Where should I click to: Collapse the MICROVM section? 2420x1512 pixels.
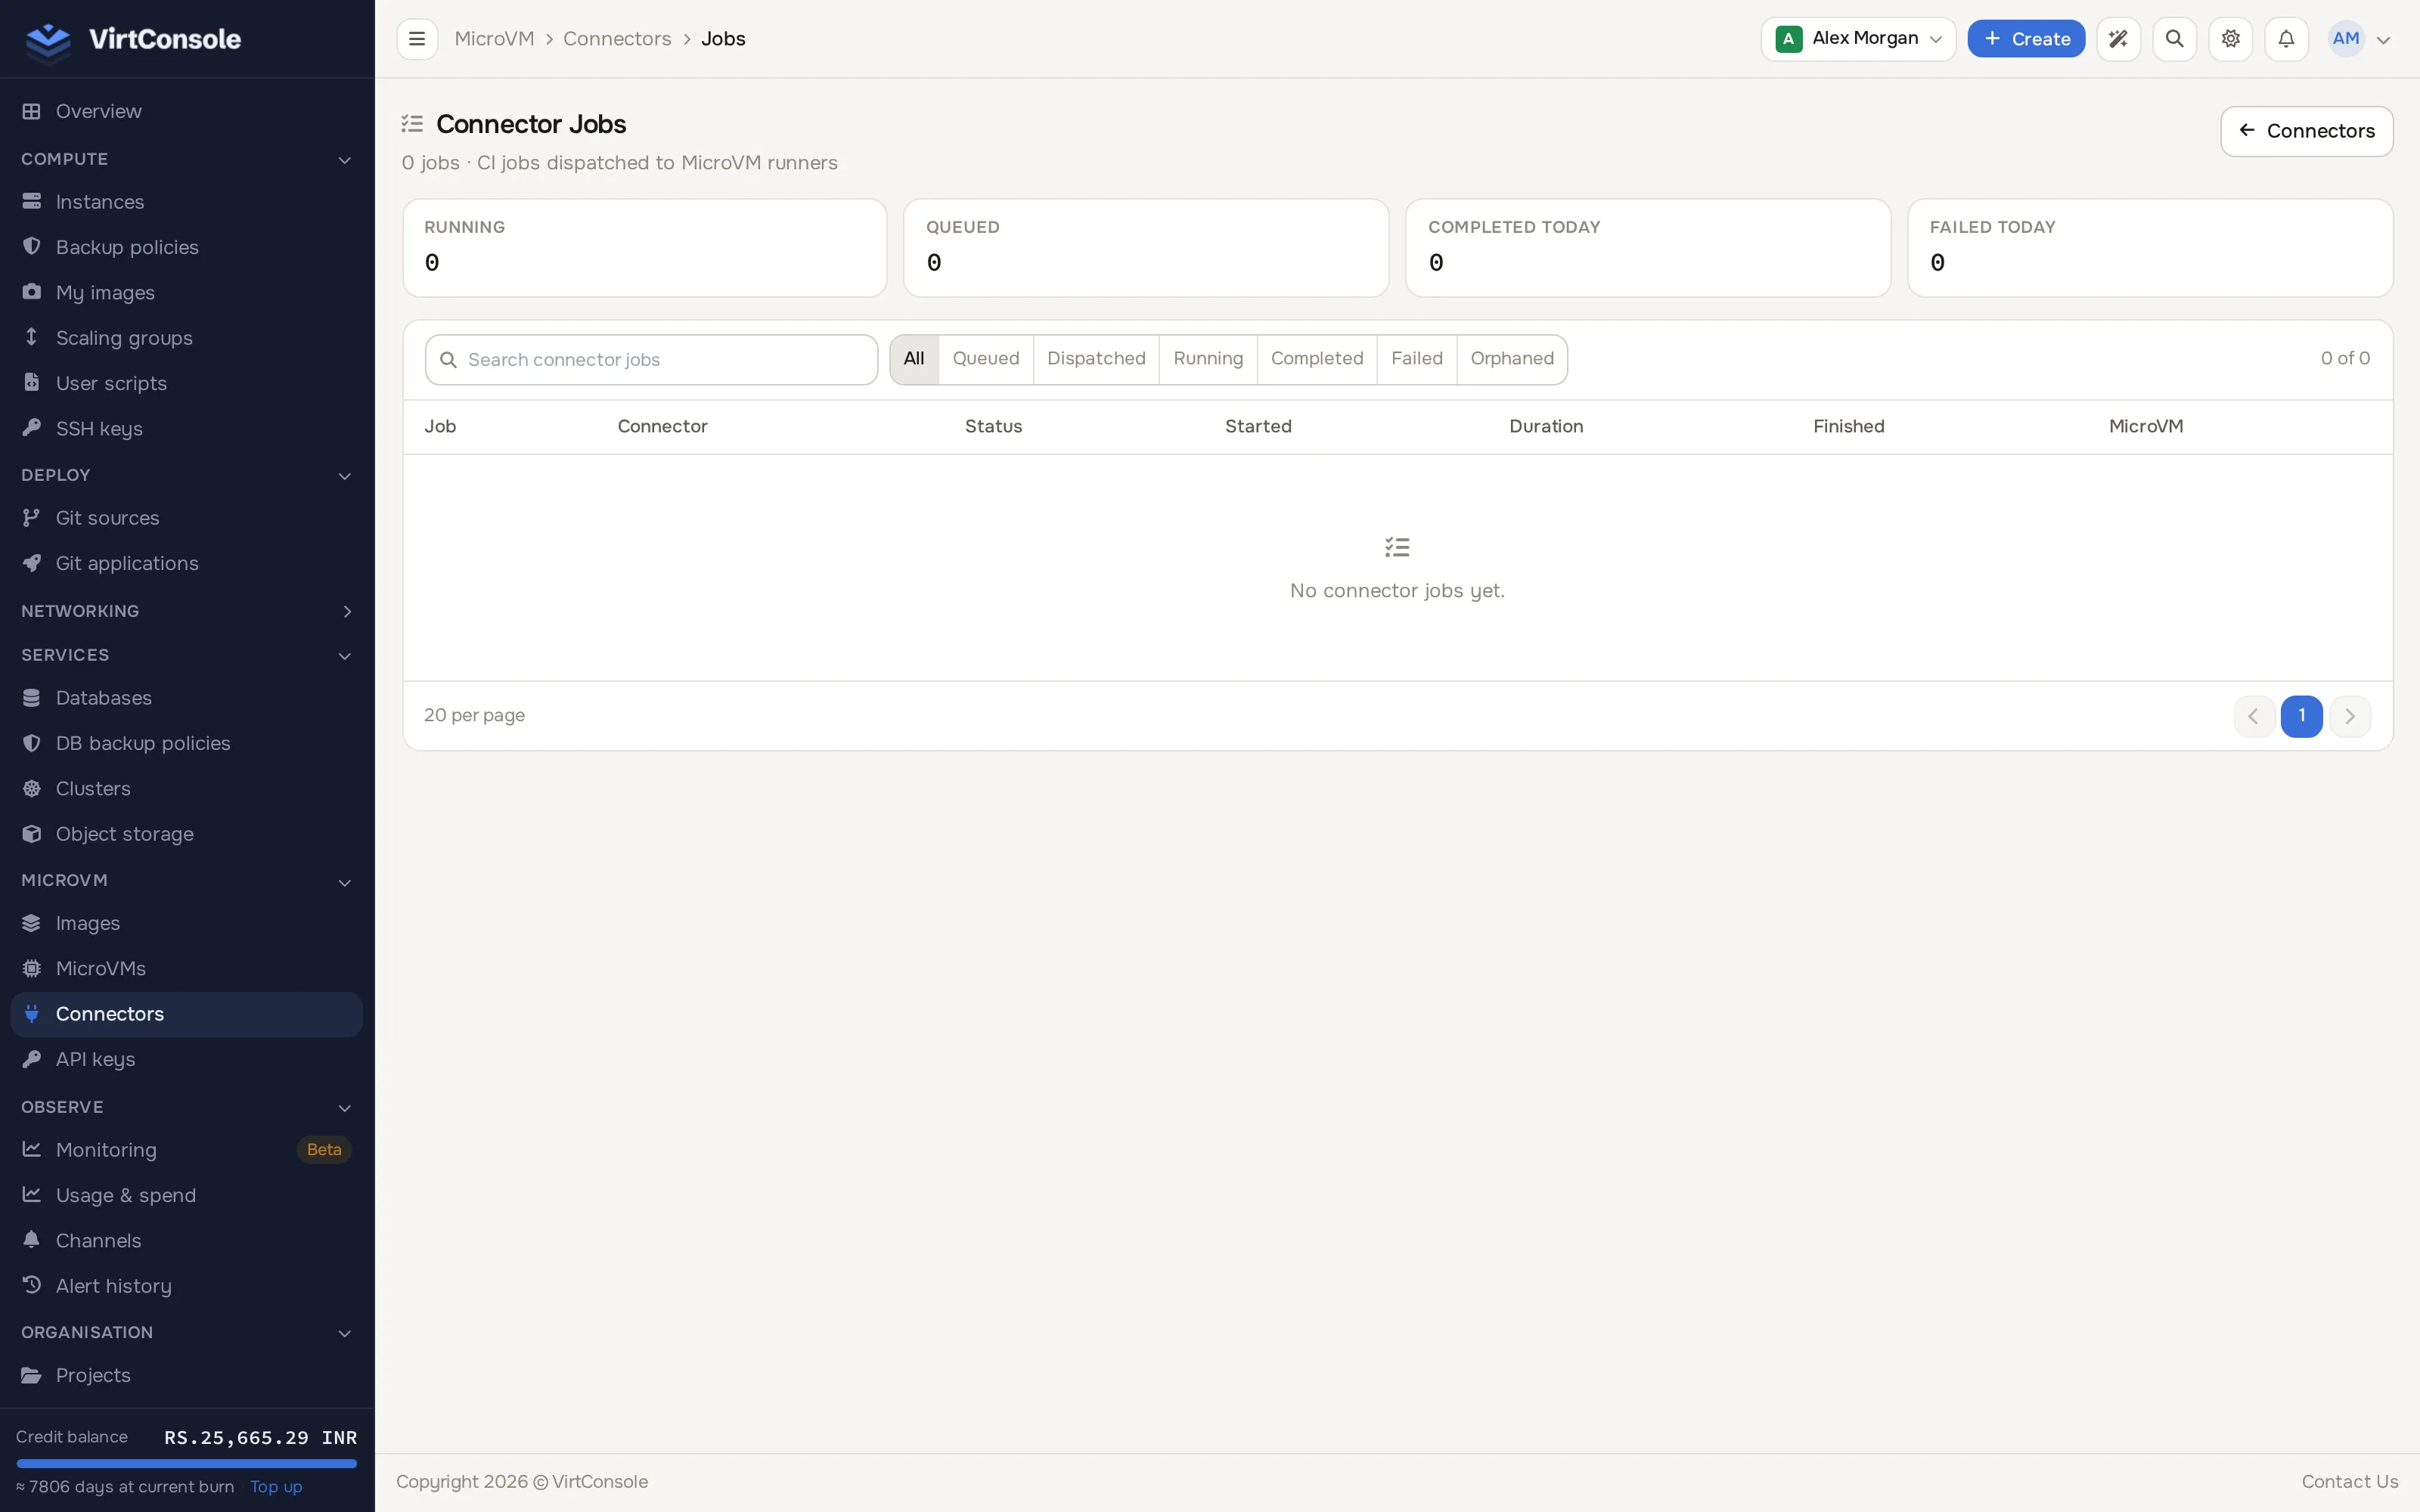click(x=186, y=881)
